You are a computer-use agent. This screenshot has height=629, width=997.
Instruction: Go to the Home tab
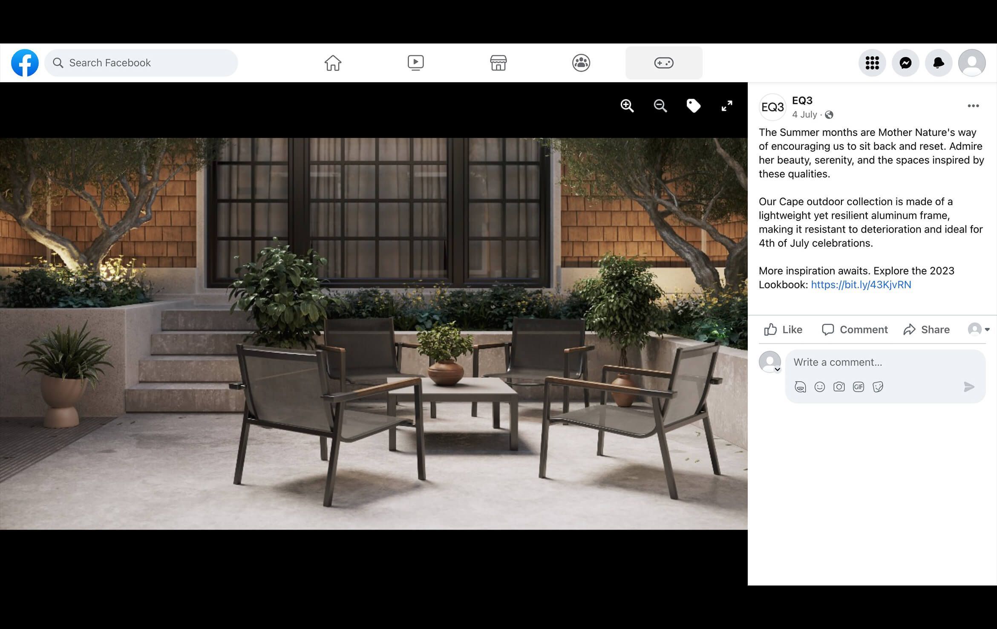[333, 63]
